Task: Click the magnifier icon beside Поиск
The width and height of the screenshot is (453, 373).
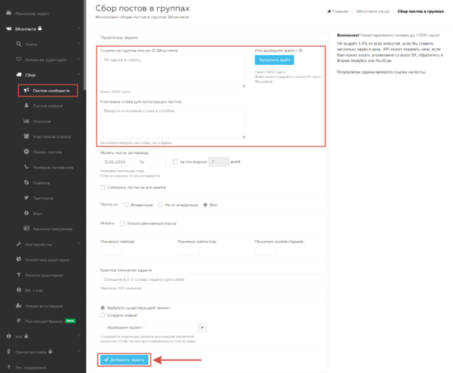Action: click(x=19, y=44)
